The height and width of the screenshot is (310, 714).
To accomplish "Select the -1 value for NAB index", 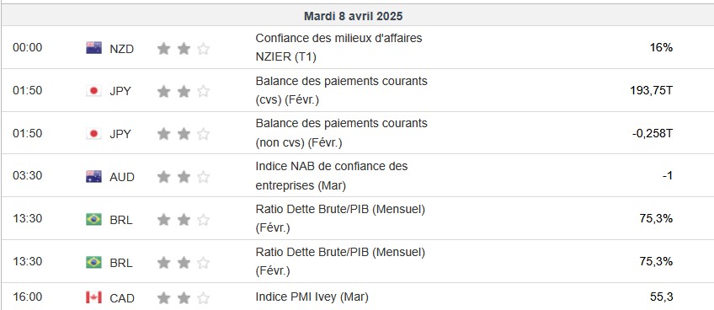I will click(x=668, y=176).
